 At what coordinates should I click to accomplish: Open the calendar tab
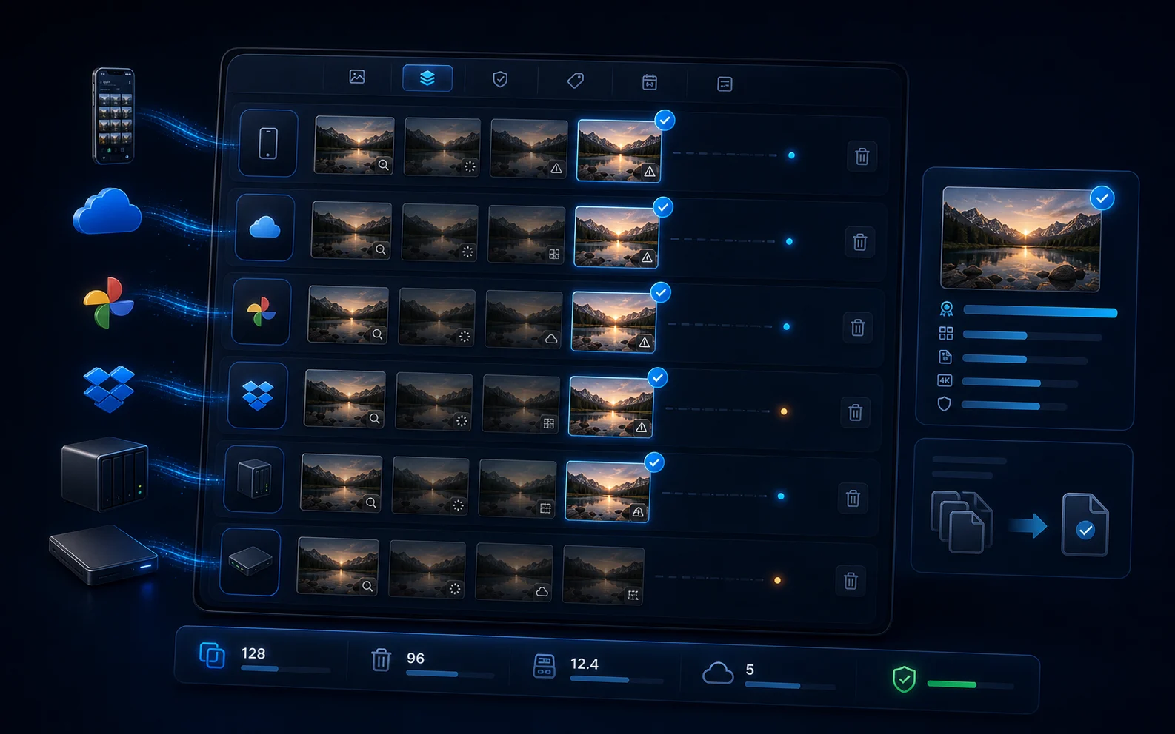650,82
